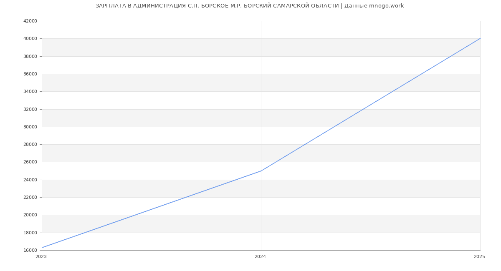This screenshot has height=271, width=501.
Task: Click the 36000 y-axis label
Action: click(x=30, y=74)
